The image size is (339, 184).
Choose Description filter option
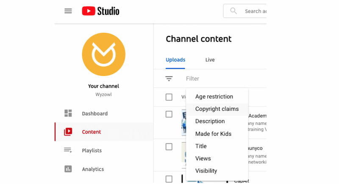tap(217, 121)
